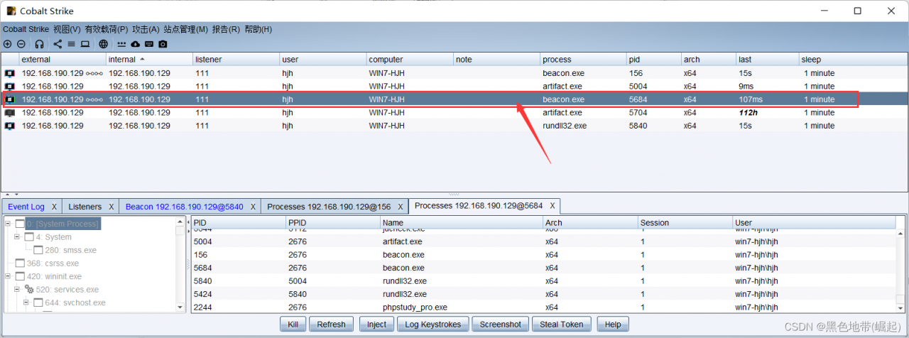Image resolution: width=909 pixels, height=338 pixels.
Task: Open the 攻击(A) menu
Action: (x=146, y=29)
